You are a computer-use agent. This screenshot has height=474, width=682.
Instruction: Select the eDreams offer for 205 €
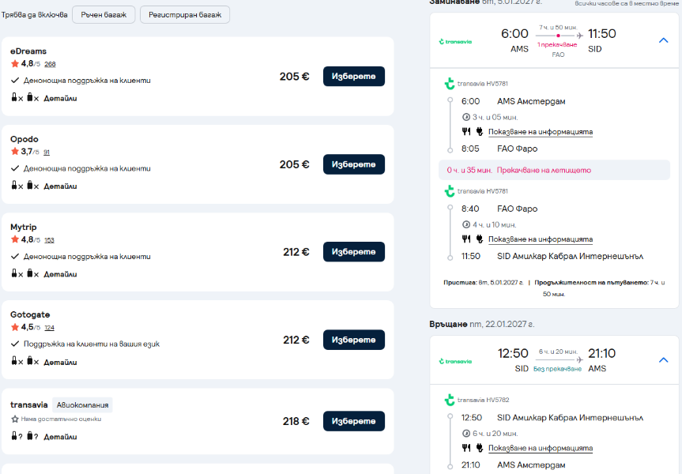pyautogui.click(x=353, y=76)
